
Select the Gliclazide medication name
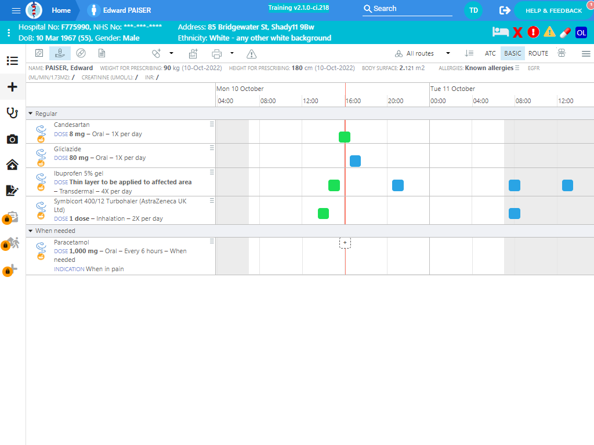pos(67,149)
